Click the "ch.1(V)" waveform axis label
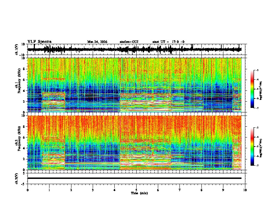The height and width of the screenshot is (213, 276). tap(17, 49)
